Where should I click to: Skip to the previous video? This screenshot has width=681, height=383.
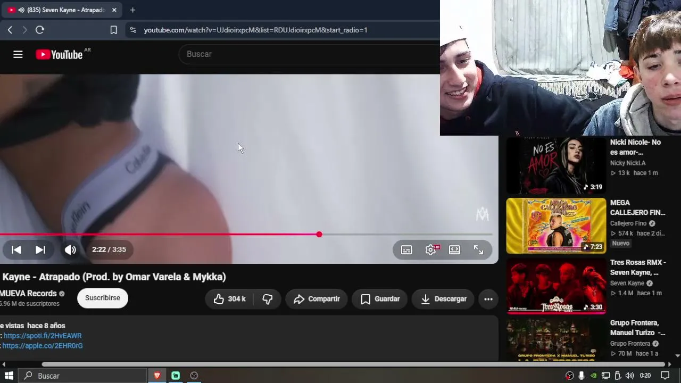point(16,249)
